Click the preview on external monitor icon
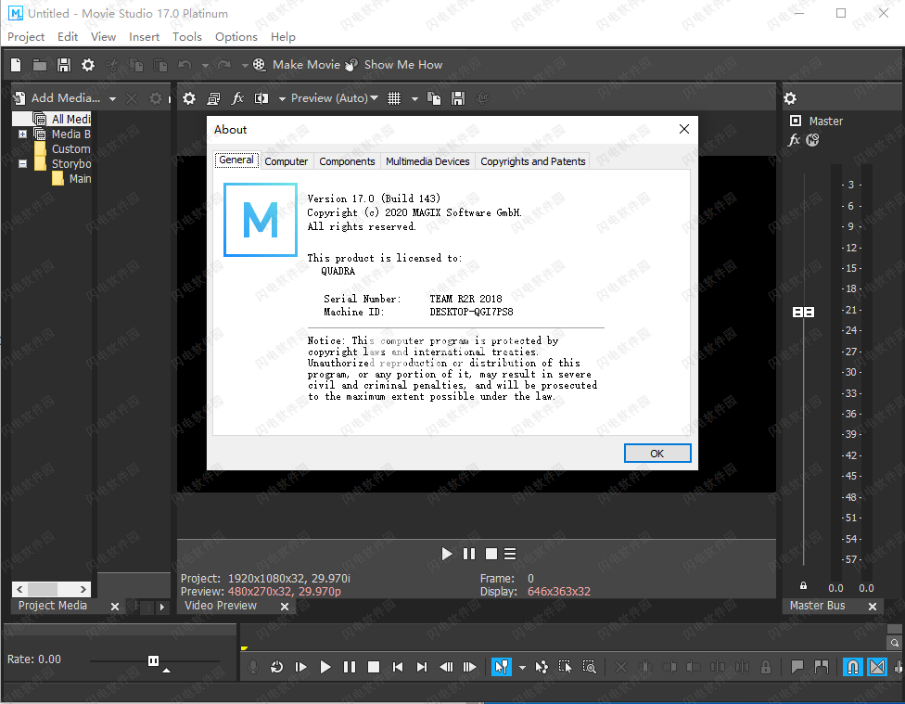905x704 pixels. 213,98
